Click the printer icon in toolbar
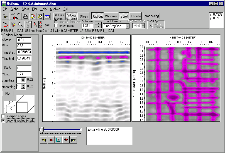This screenshot has height=153, width=225. coord(26,16)
